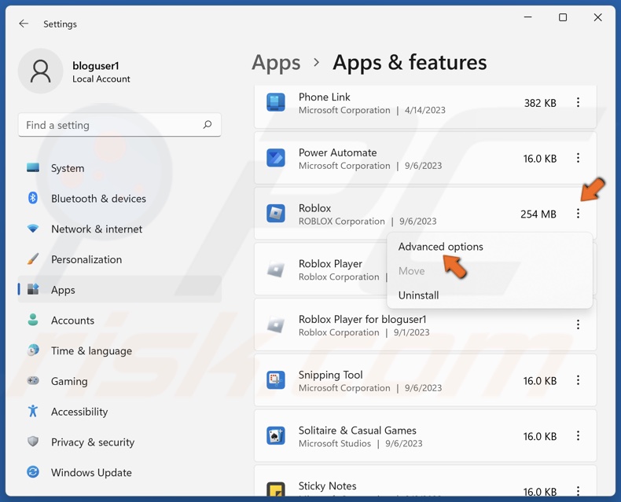
Task: Select the Solitaire & Casual Games name
Action: click(x=357, y=431)
